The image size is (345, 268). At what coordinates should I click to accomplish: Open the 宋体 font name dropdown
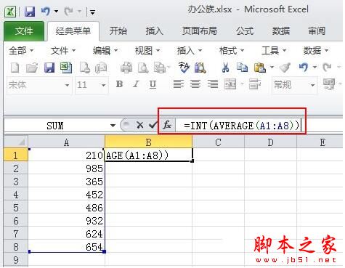(67, 85)
